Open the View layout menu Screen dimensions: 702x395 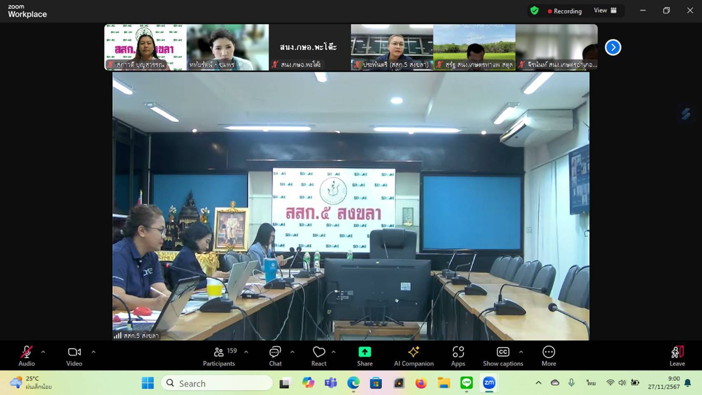(x=605, y=11)
